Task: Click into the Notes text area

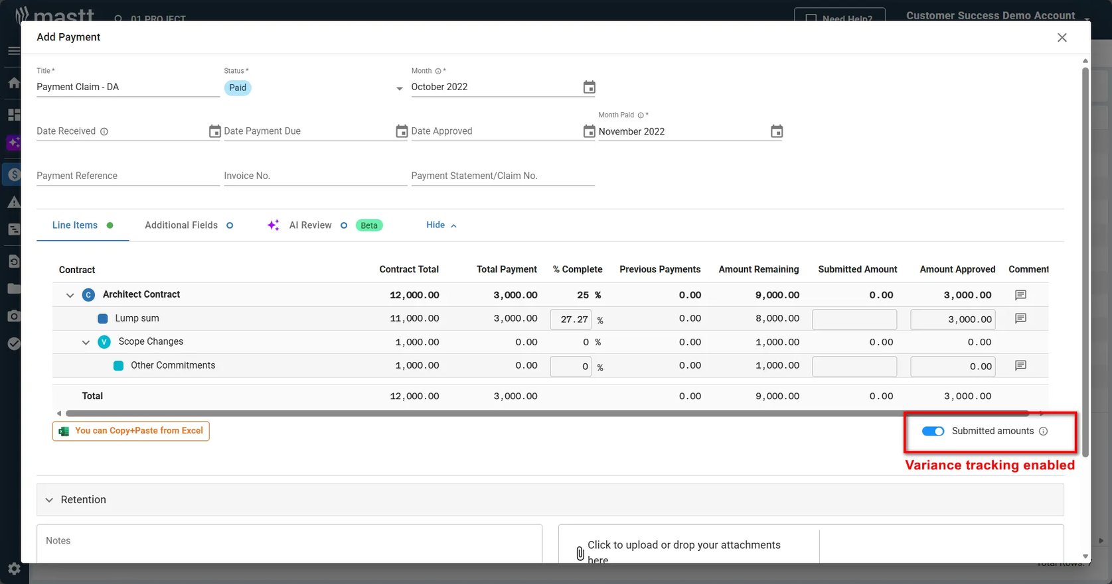Action: [x=289, y=544]
